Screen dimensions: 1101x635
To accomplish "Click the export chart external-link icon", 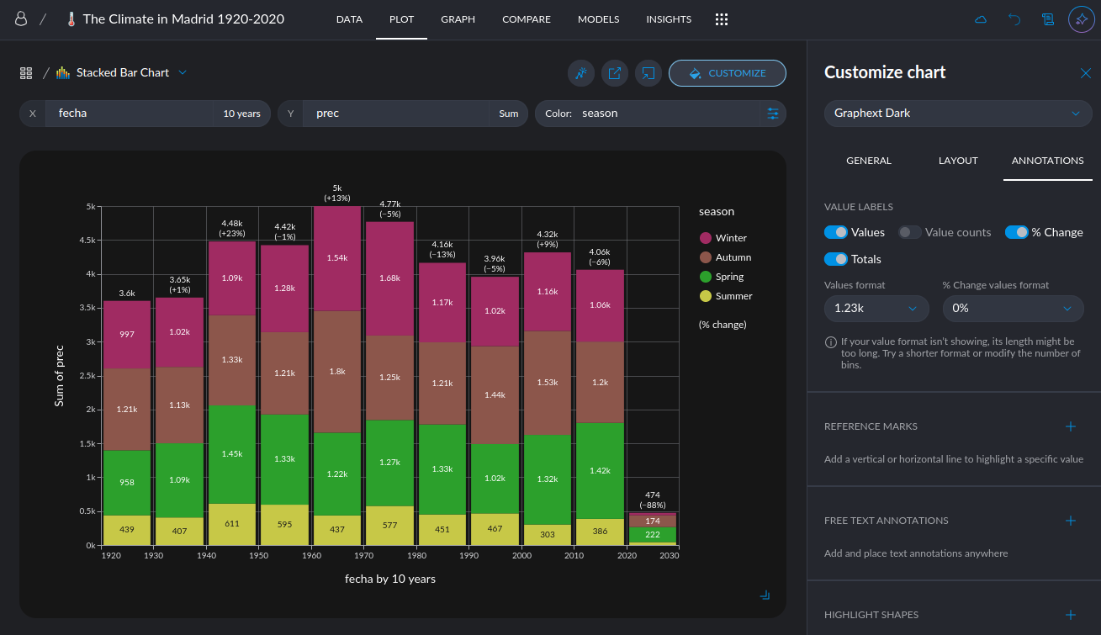I will [x=615, y=73].
